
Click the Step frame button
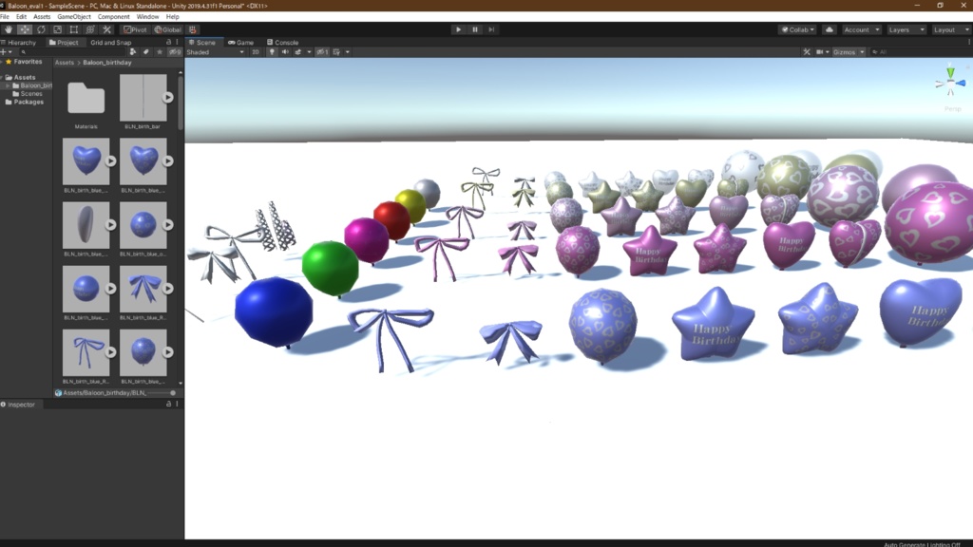(x=491, y=29)
